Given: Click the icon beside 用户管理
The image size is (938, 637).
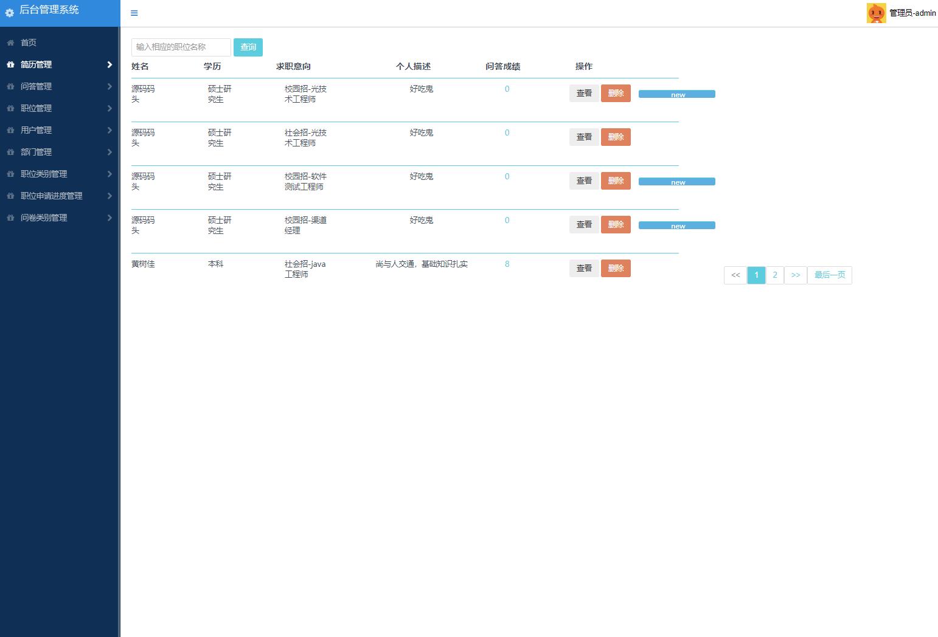Looking at the screenshot, I should 10,130.
